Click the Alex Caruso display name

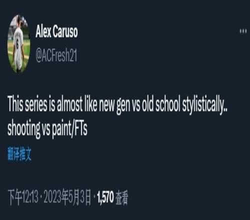tap(56, 31)
